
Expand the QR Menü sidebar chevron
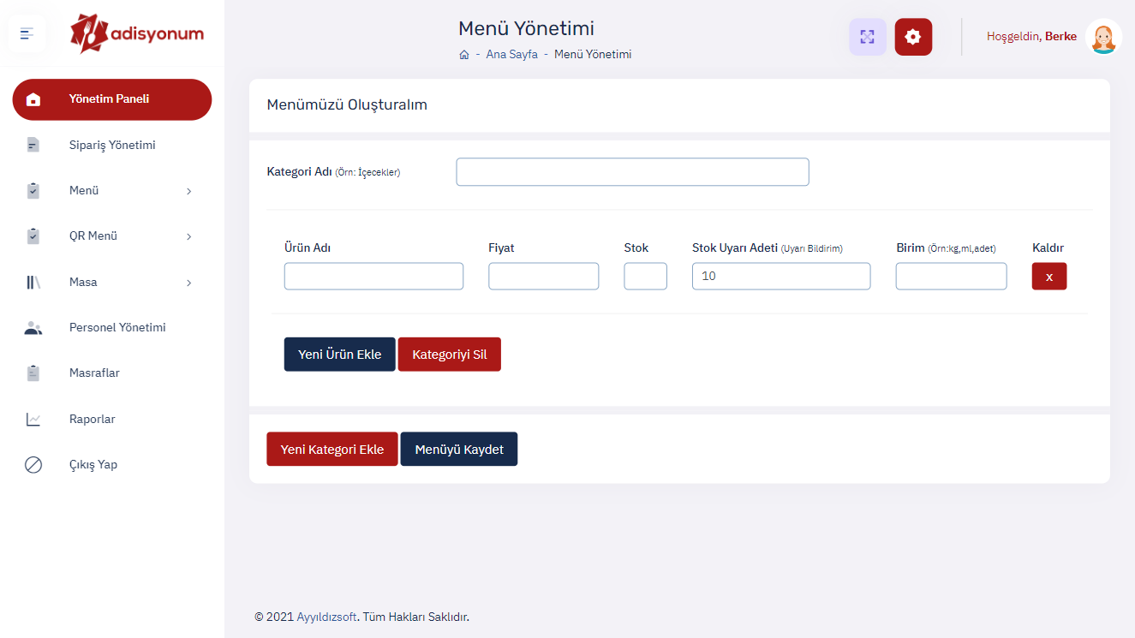click(x=188, y=236)
